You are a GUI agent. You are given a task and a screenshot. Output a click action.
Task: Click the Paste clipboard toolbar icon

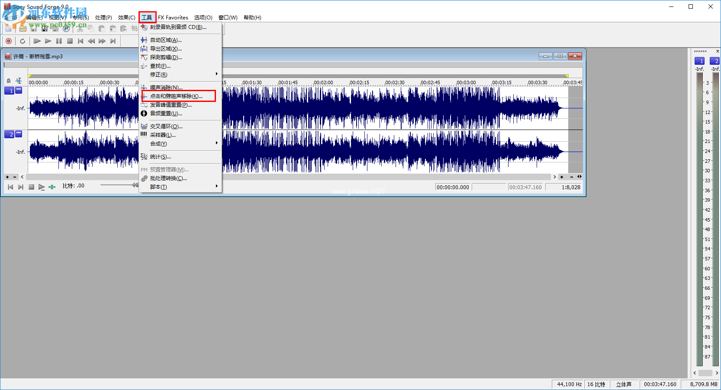(102, 29)
